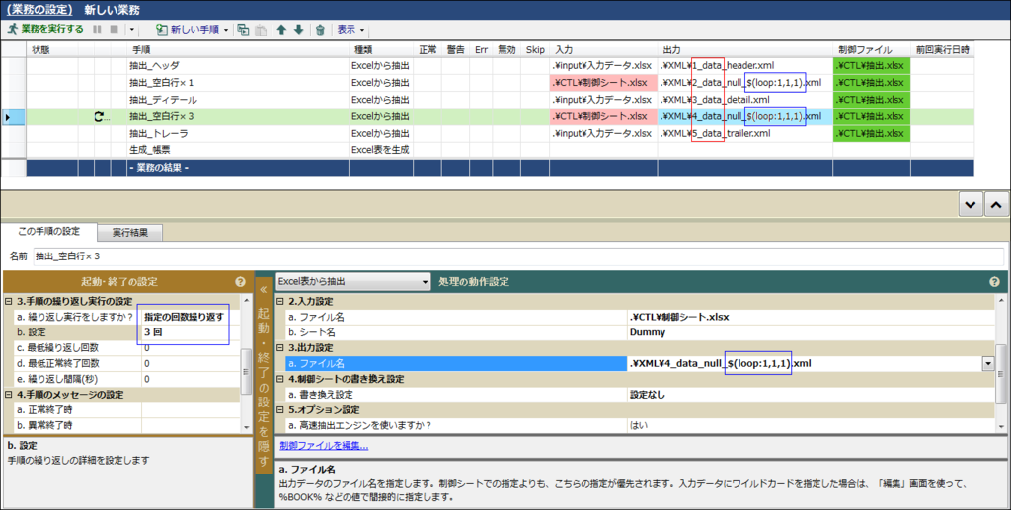Image resolution: width=1011 pixels, height=510 pixels.
Task: Click Excel表を生成 type cell
Action: [380, 150]
